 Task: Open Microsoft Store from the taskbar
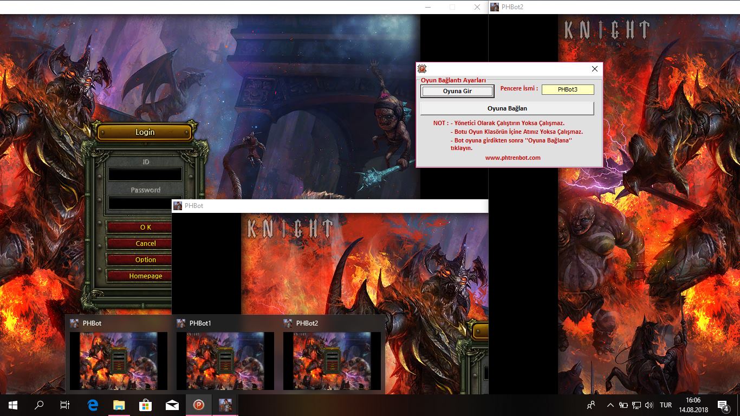145,405
